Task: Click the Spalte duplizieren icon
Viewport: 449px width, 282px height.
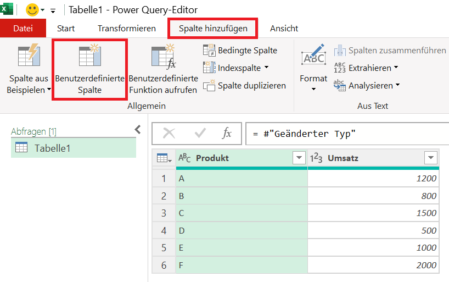Action: point(209,85)
